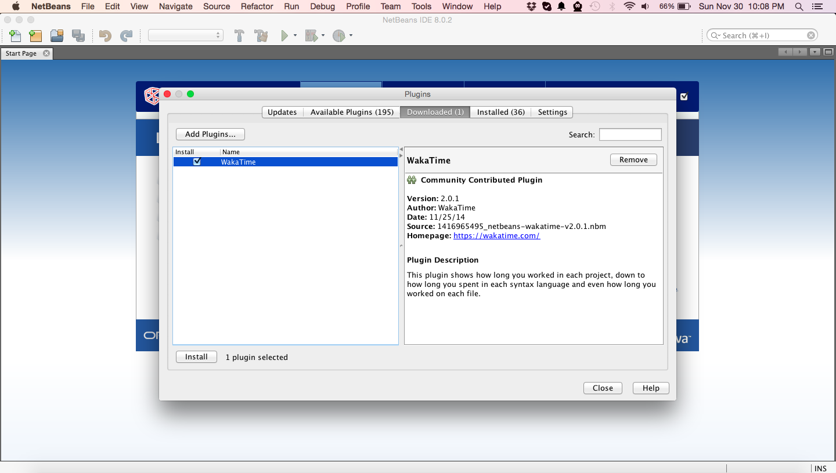Toggle the Start Page checkbox behind the dialog

point(684,97)
